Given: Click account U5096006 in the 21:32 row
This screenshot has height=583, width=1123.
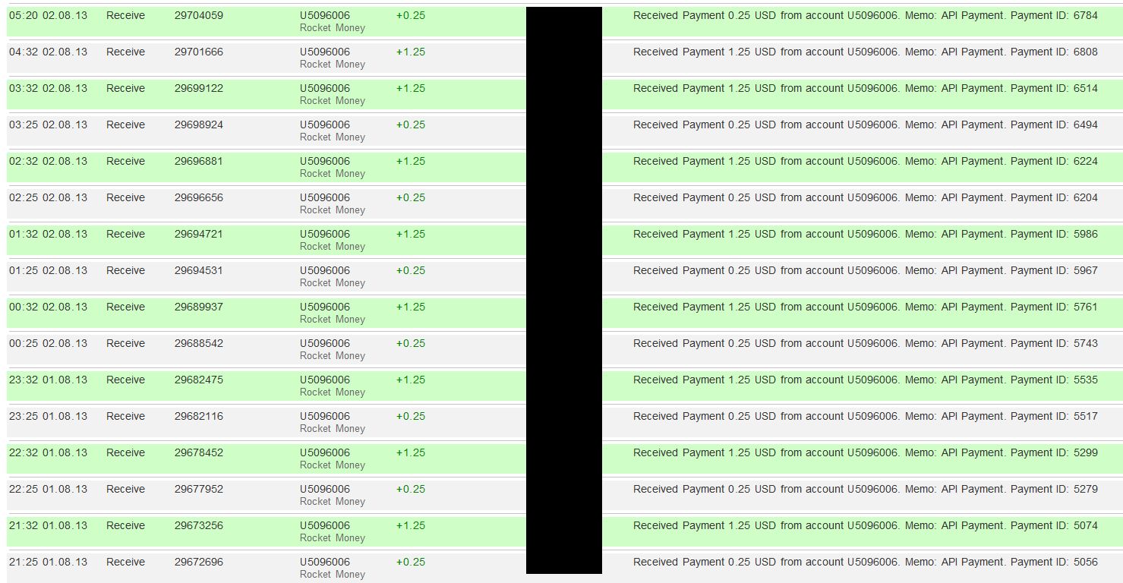Looking at the screenshot, I should coord(325,525).
